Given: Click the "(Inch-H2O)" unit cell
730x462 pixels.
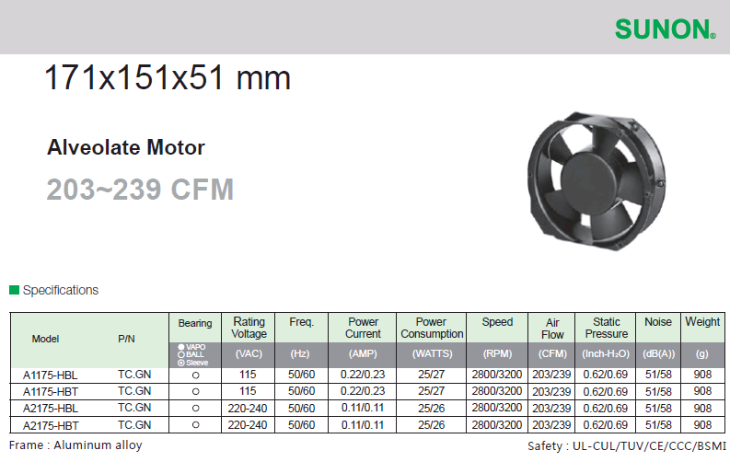Looking at the screenshot, I should point(605,353).
